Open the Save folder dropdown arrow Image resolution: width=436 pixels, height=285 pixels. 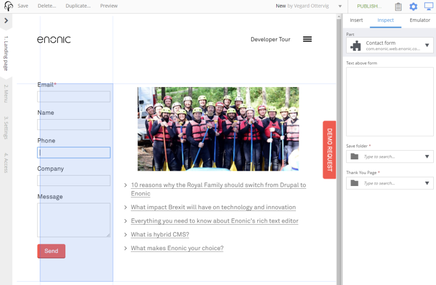pyautogui.click(x=427, y=157)
